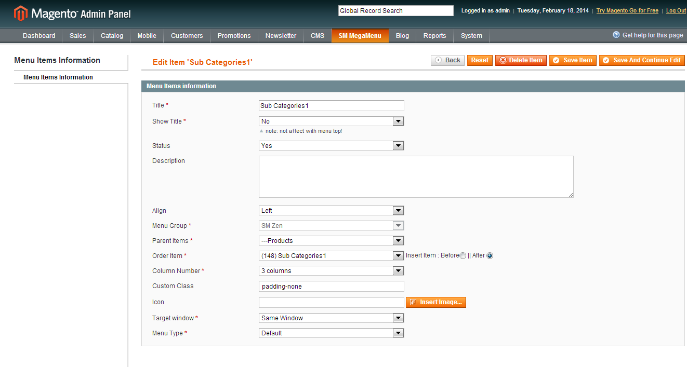Open the Menu Type dropdown

coord(331,333)
